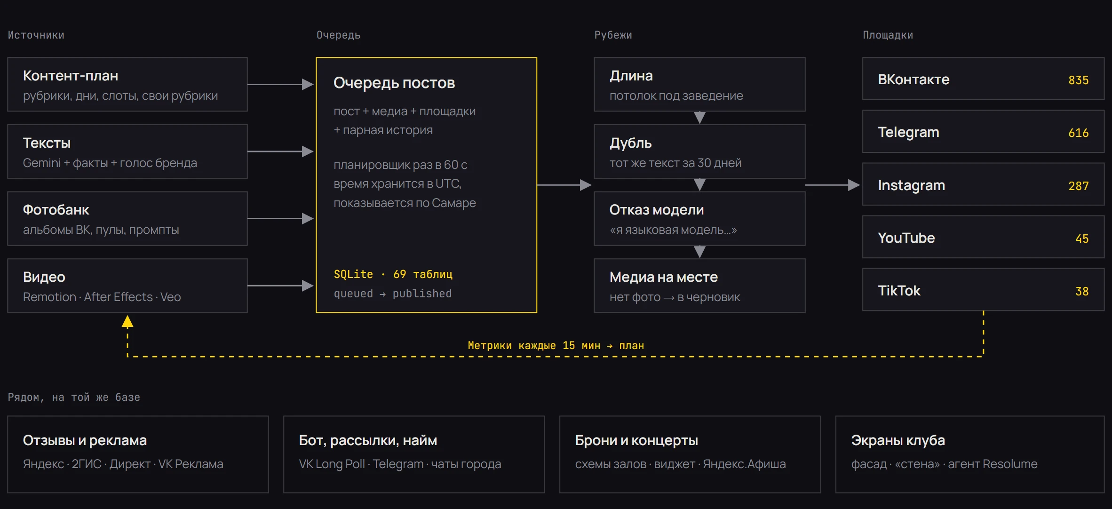Click the 835 count for ВКонтакте

tap(1078, 80)
